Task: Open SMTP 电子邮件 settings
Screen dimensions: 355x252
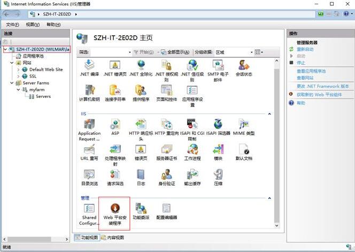Action: tap(218, 70)
